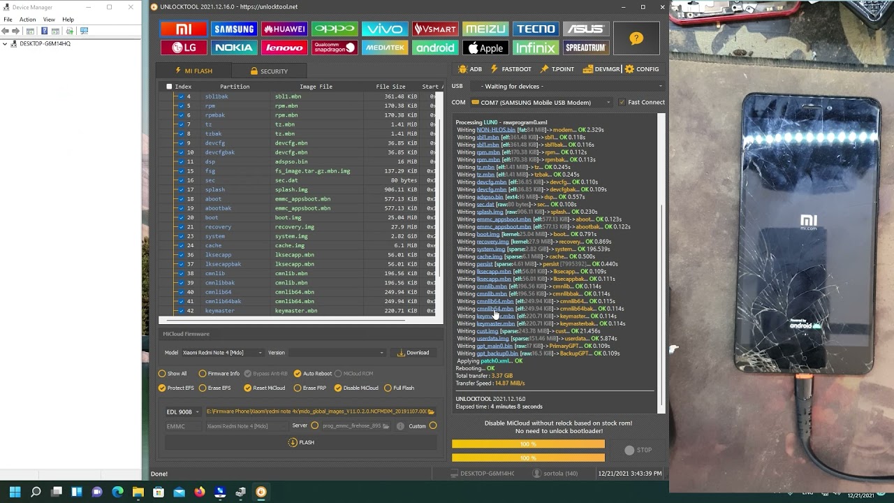The image size is (894, 503).
Task: Open the ADB tools button
Action: (470, 69)
